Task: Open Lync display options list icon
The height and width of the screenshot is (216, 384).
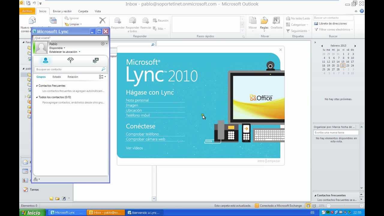Action: click(101, 77)
